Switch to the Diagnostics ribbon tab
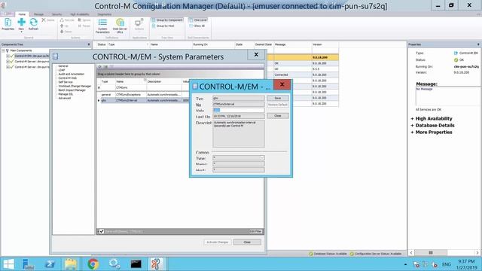 (105, 14)
